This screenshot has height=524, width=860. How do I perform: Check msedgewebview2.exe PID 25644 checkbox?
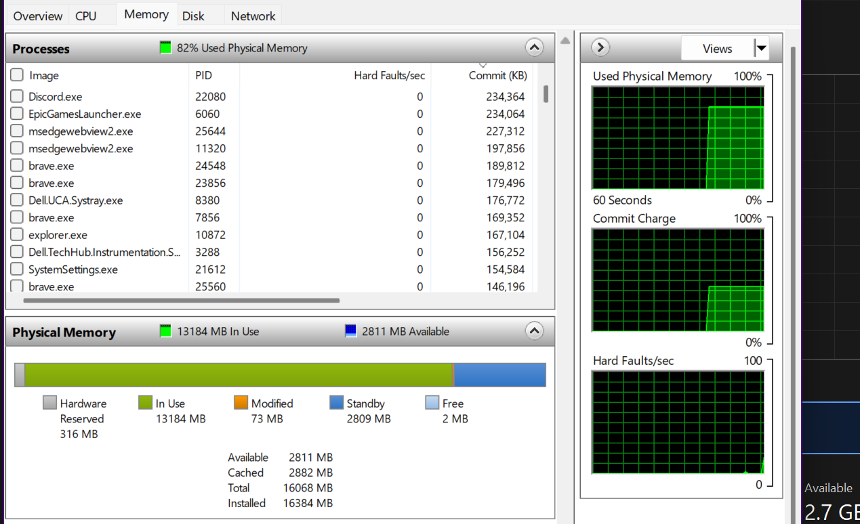[x=17, y=131]
